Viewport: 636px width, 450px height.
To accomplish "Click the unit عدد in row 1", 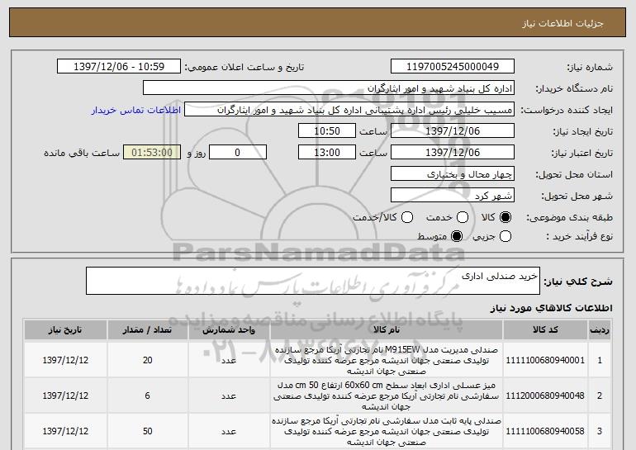I will (229, 360).
